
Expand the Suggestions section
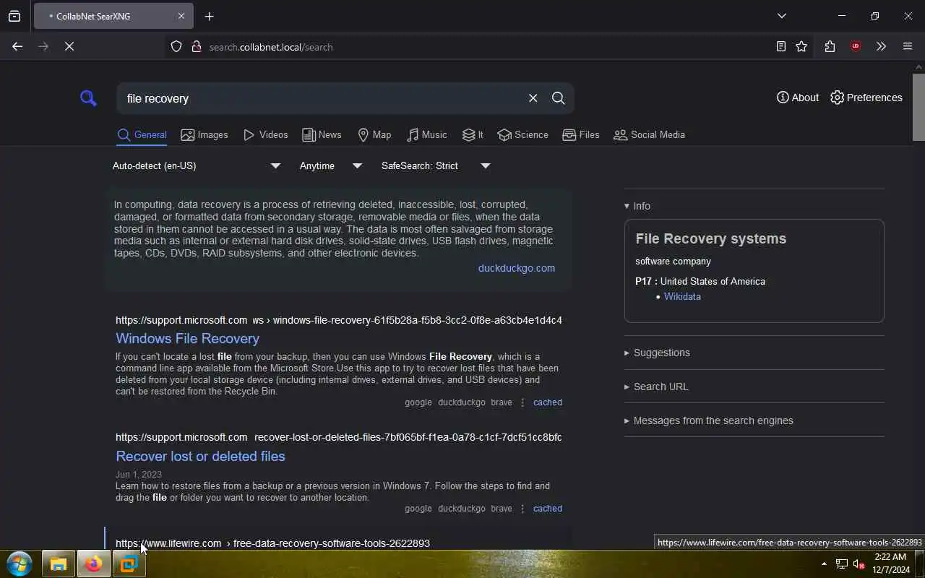(657, 353)
